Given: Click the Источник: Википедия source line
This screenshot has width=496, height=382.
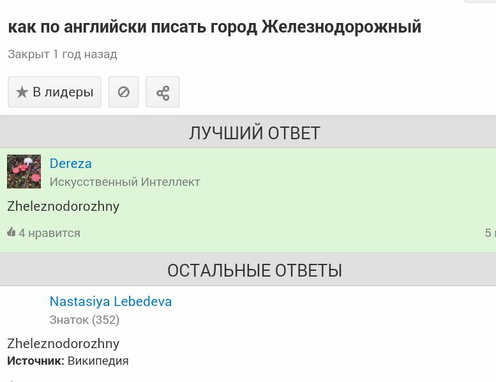Looking at the screenshot, I should click(68, 361).
